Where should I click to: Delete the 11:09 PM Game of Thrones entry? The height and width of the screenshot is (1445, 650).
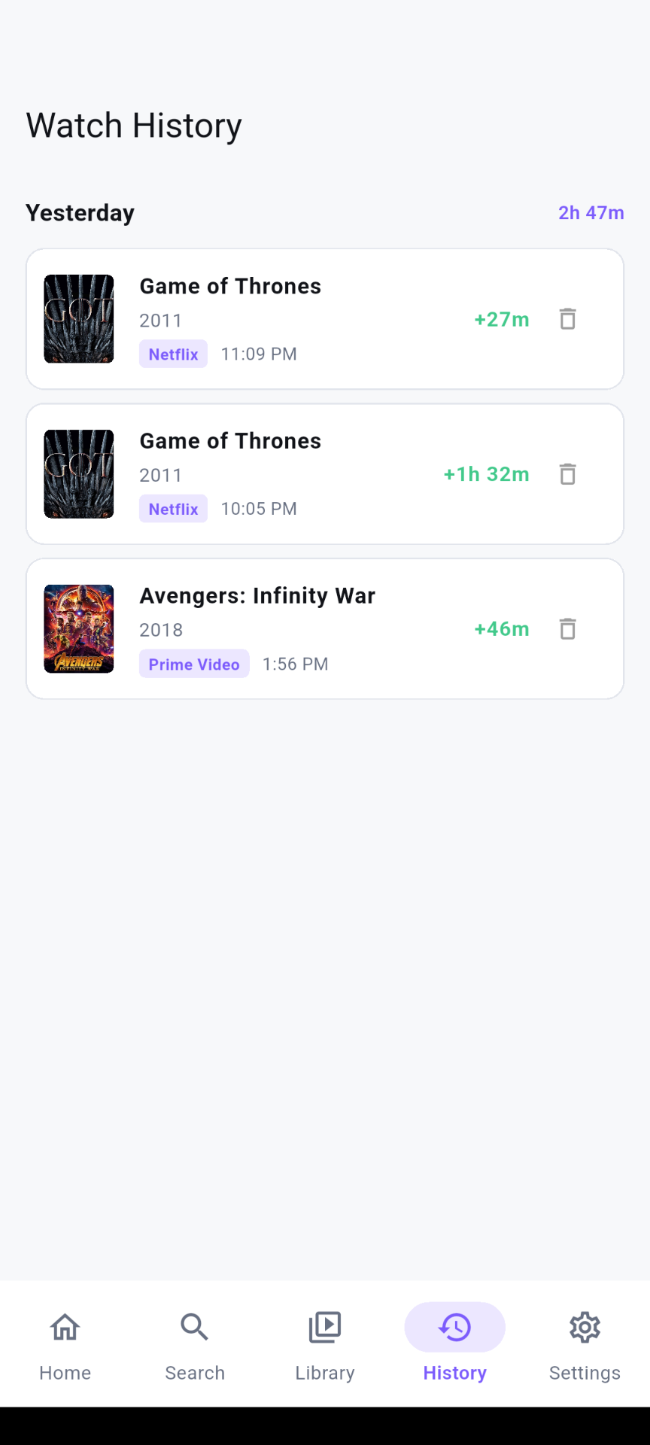(x=568, y=319)
